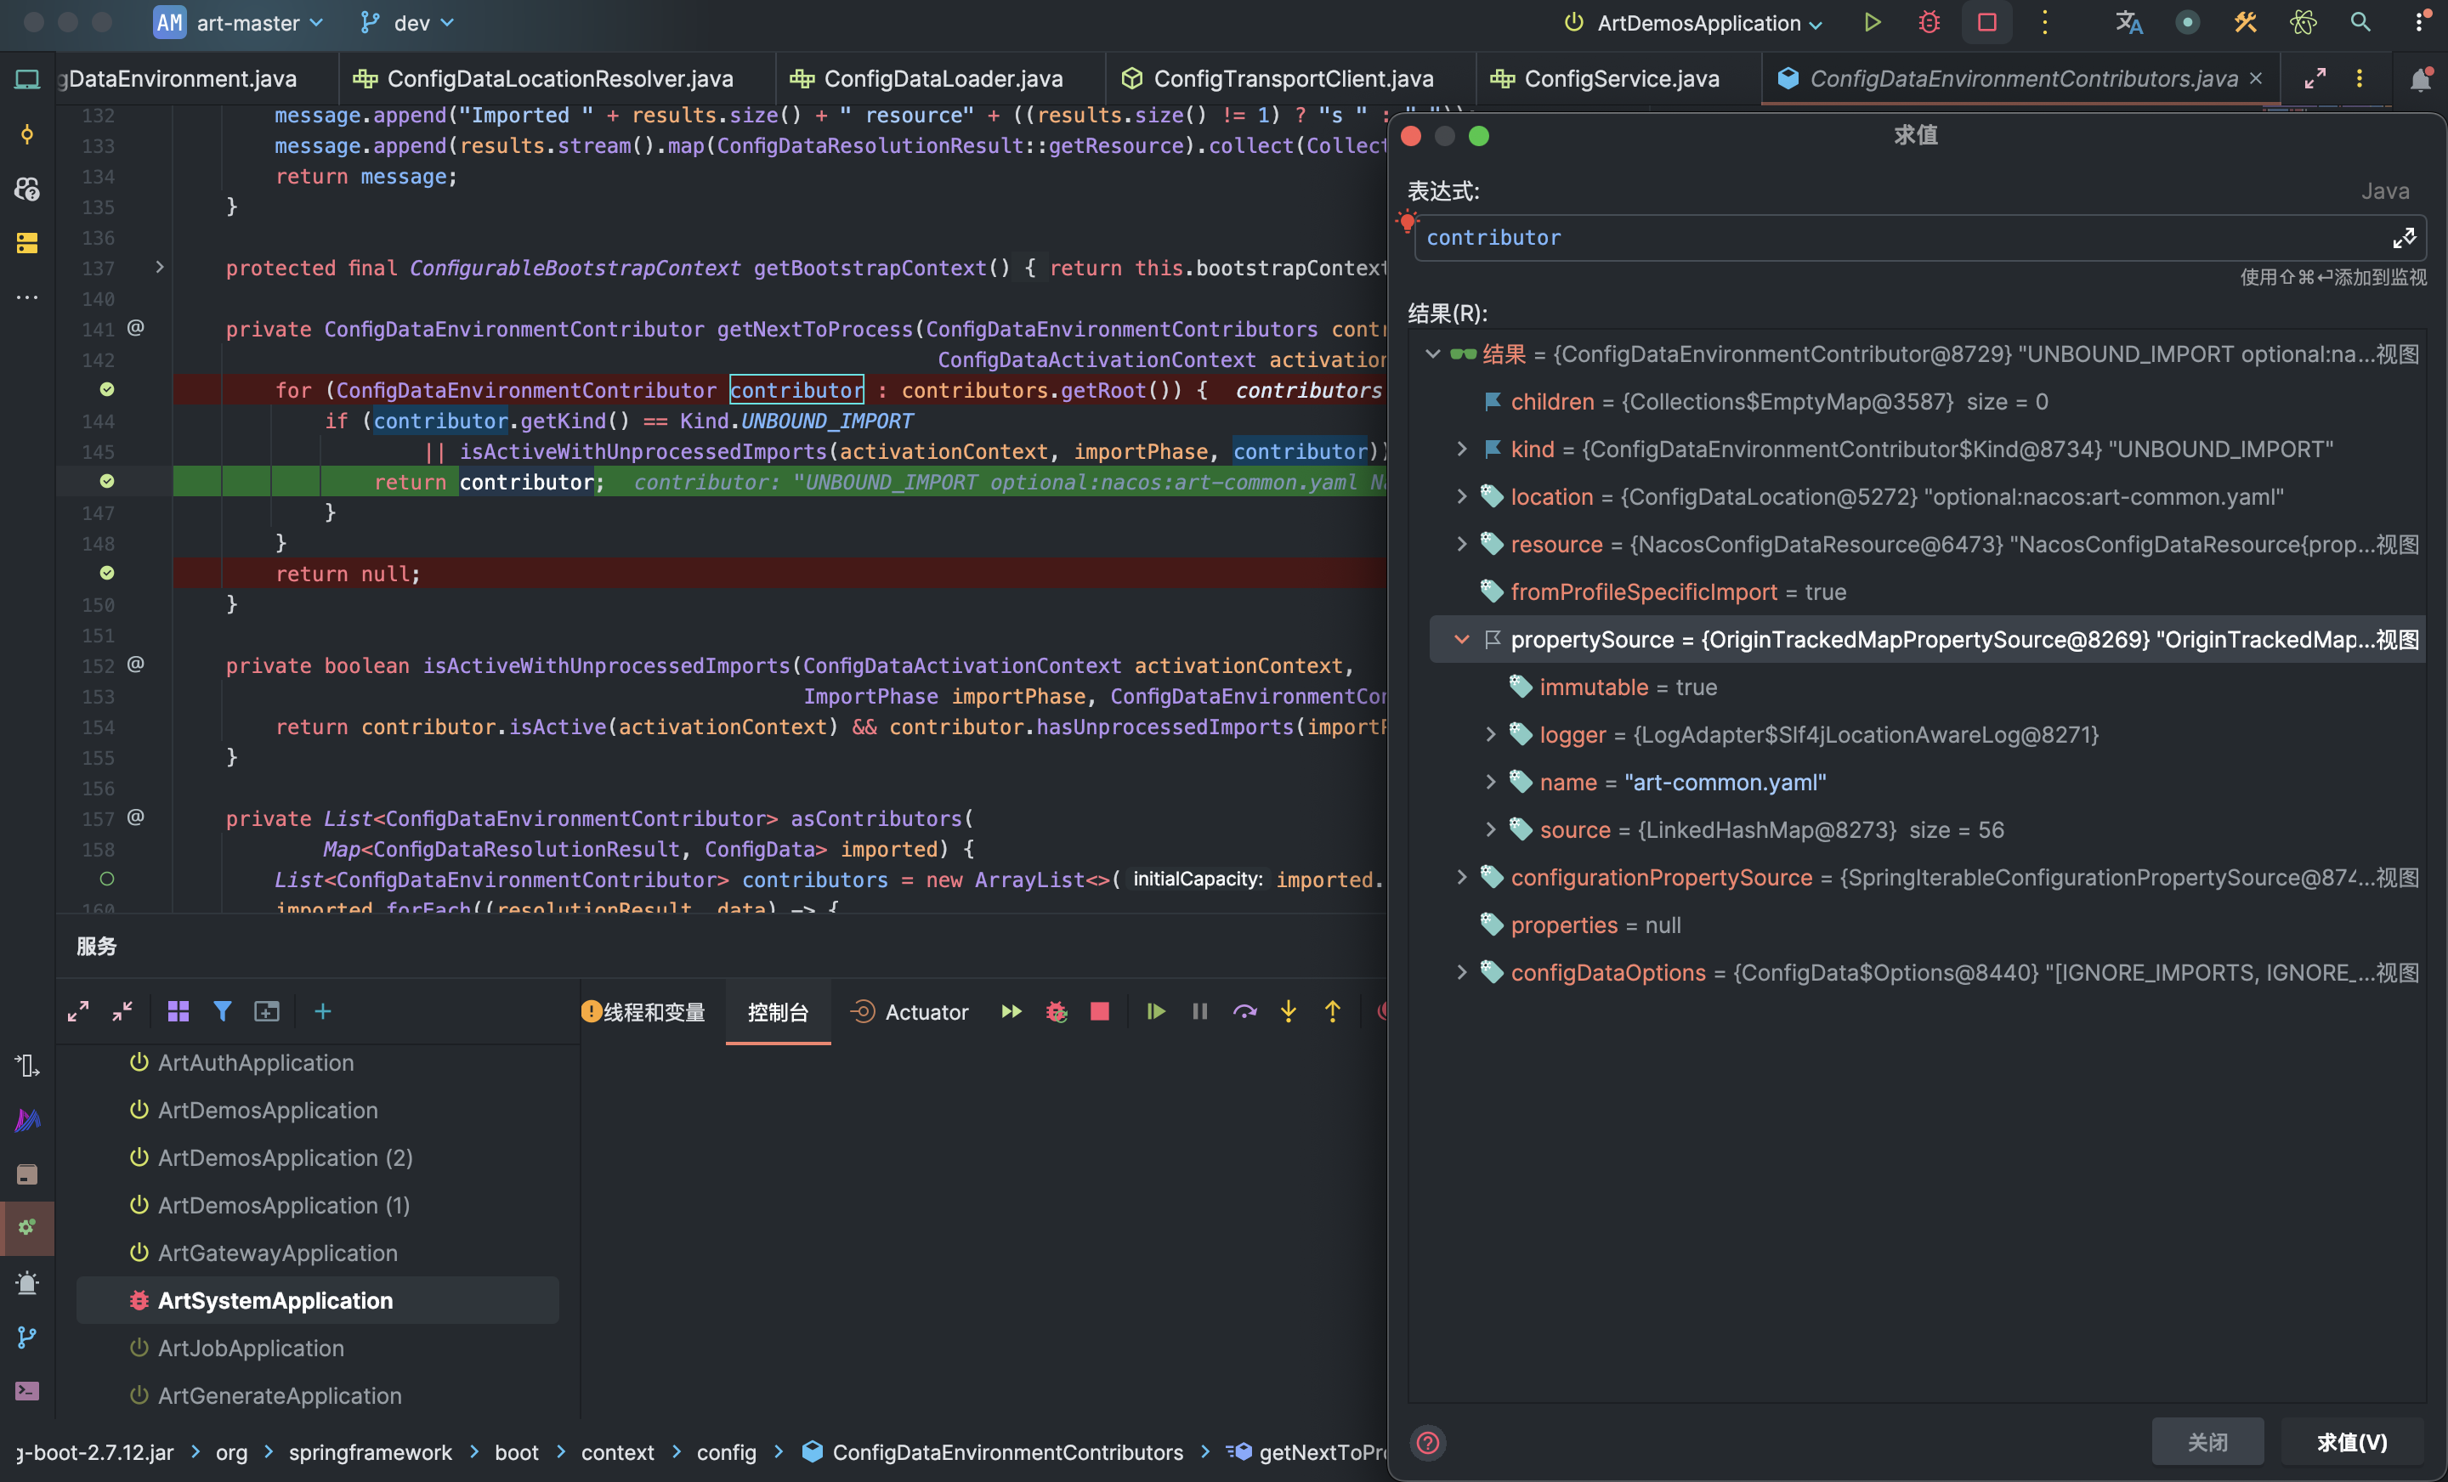This screenshot has height=1482, width=2448.
Task: Collapse the propertySource tree node
Action: 1460,640
